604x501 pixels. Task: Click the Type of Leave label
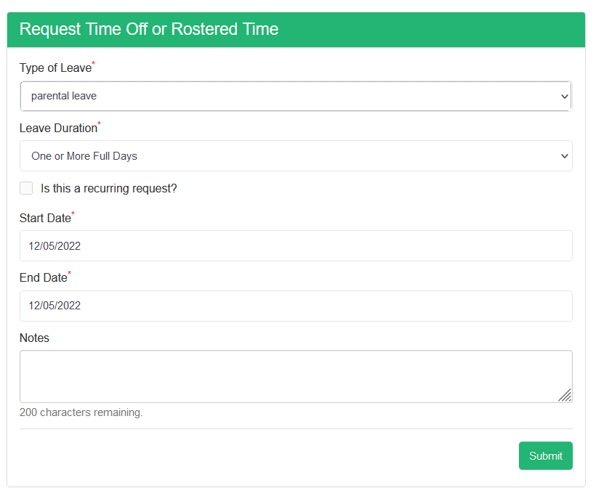[x=55, y=68]
